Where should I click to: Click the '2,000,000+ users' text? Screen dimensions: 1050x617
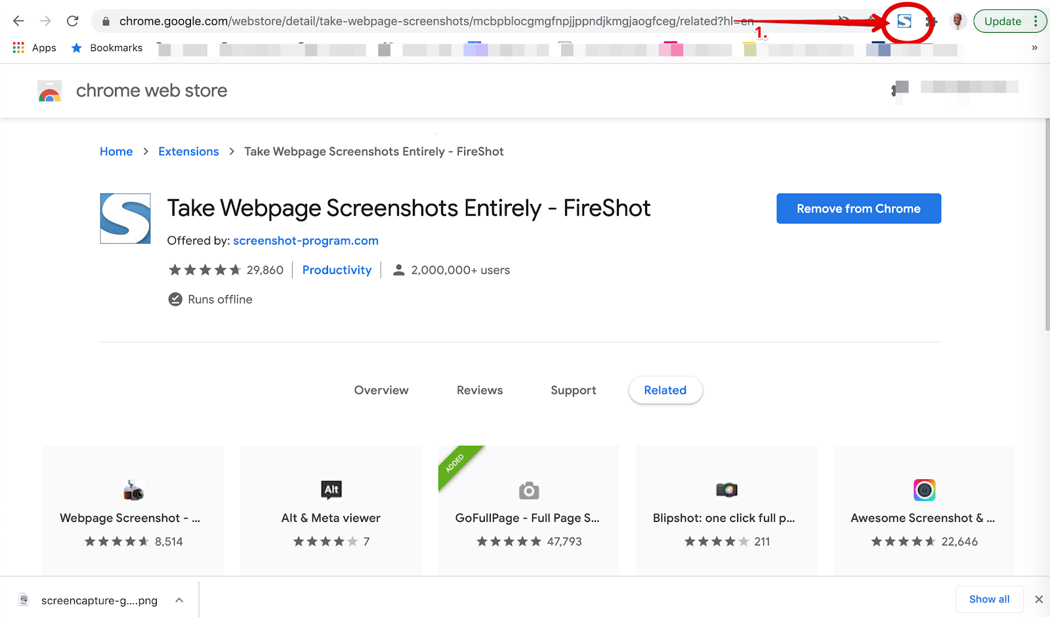[x=461, y=270]
